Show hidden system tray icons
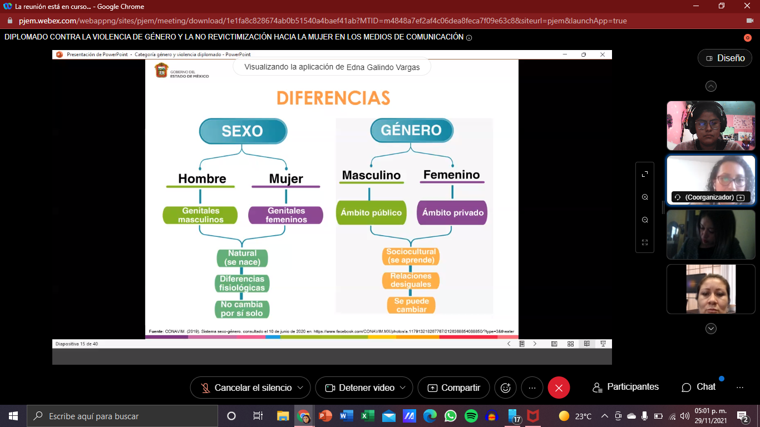 [x=605, y=416]
